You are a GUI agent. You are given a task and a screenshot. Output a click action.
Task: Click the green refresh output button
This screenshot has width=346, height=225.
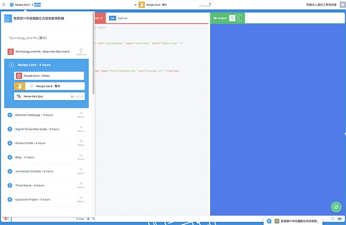coord(336,207)
